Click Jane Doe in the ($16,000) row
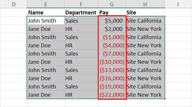 (x=45, y=78)
